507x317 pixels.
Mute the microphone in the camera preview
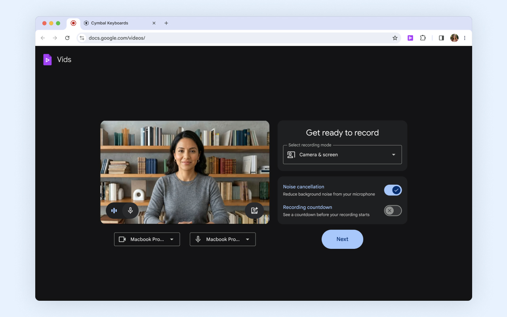(x=130, y=210)
